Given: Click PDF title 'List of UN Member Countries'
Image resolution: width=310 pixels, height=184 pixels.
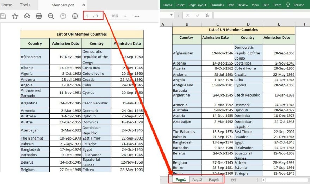Looking at the screenshot, I should [82, 34].
